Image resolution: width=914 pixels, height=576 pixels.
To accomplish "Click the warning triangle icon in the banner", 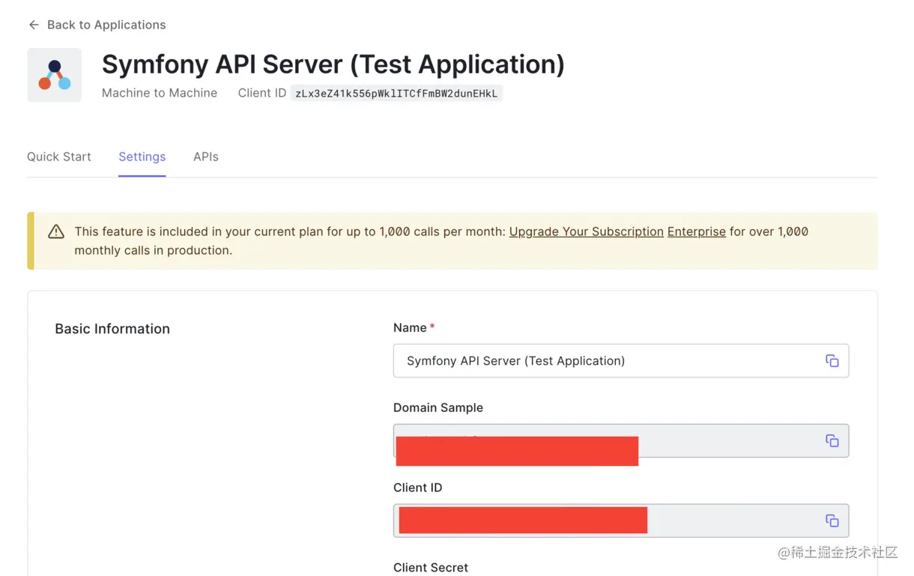I will (56, 231).
